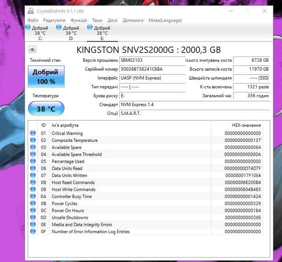Close the CrystalDiskInfo window
Image resolution: width=282 pixels, height=262 pixels.
(x=264, y=11)
